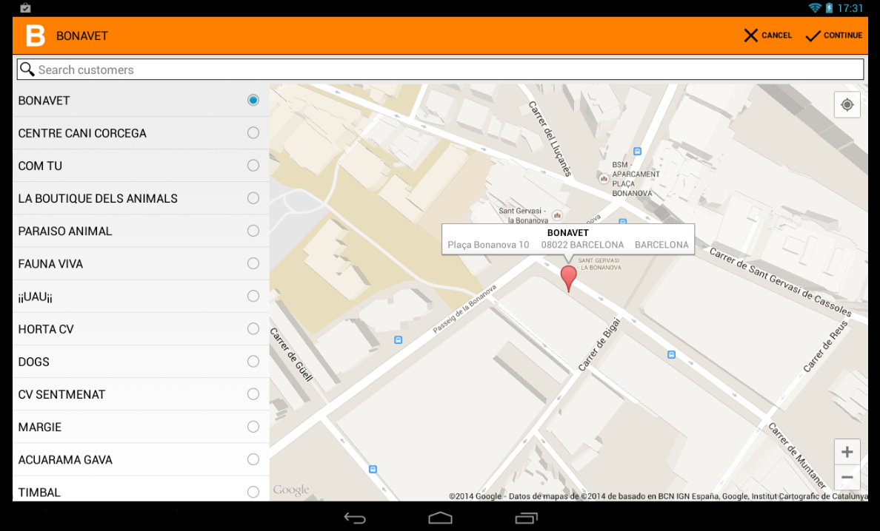Click BONAVET title in header
The image size is (880, 531).
82,35
